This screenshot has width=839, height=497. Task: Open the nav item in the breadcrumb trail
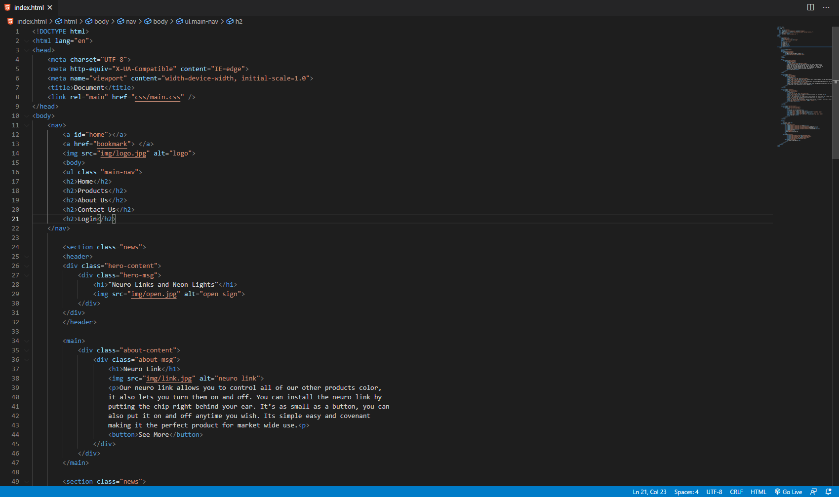[131, 21]
